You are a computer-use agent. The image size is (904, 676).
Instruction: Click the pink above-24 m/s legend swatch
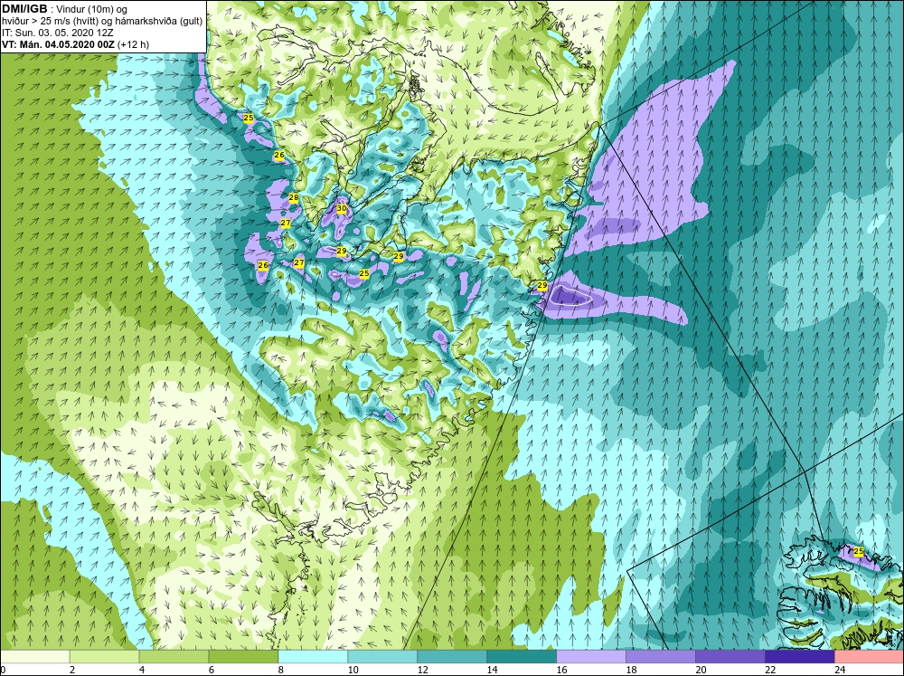(x=869, y=657)
